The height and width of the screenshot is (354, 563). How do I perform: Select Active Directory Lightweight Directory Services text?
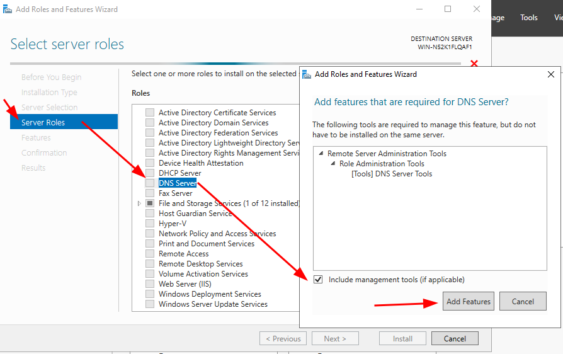pos(229,143)
